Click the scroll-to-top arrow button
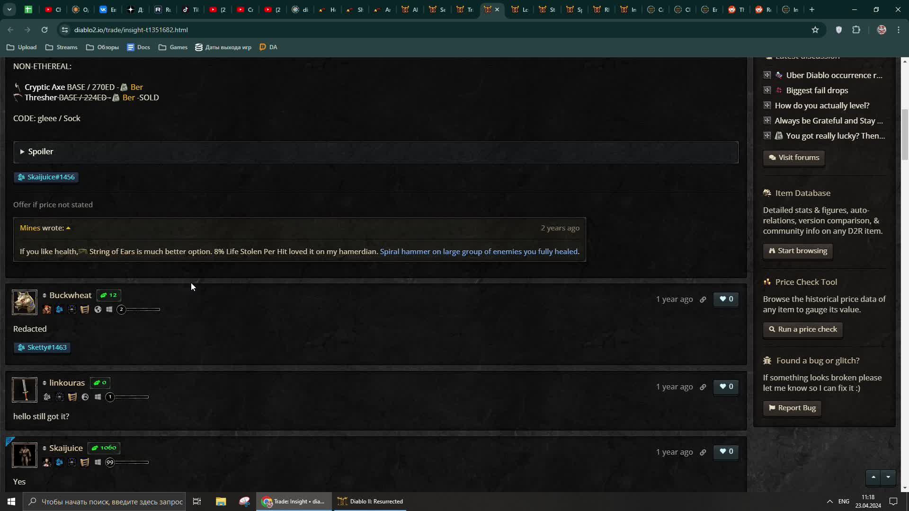The height and width of the screenshot is (511, 909). coord(873,477)
